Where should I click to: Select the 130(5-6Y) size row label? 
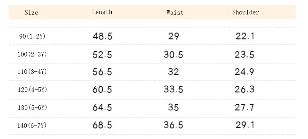click(x=32, y=108)
